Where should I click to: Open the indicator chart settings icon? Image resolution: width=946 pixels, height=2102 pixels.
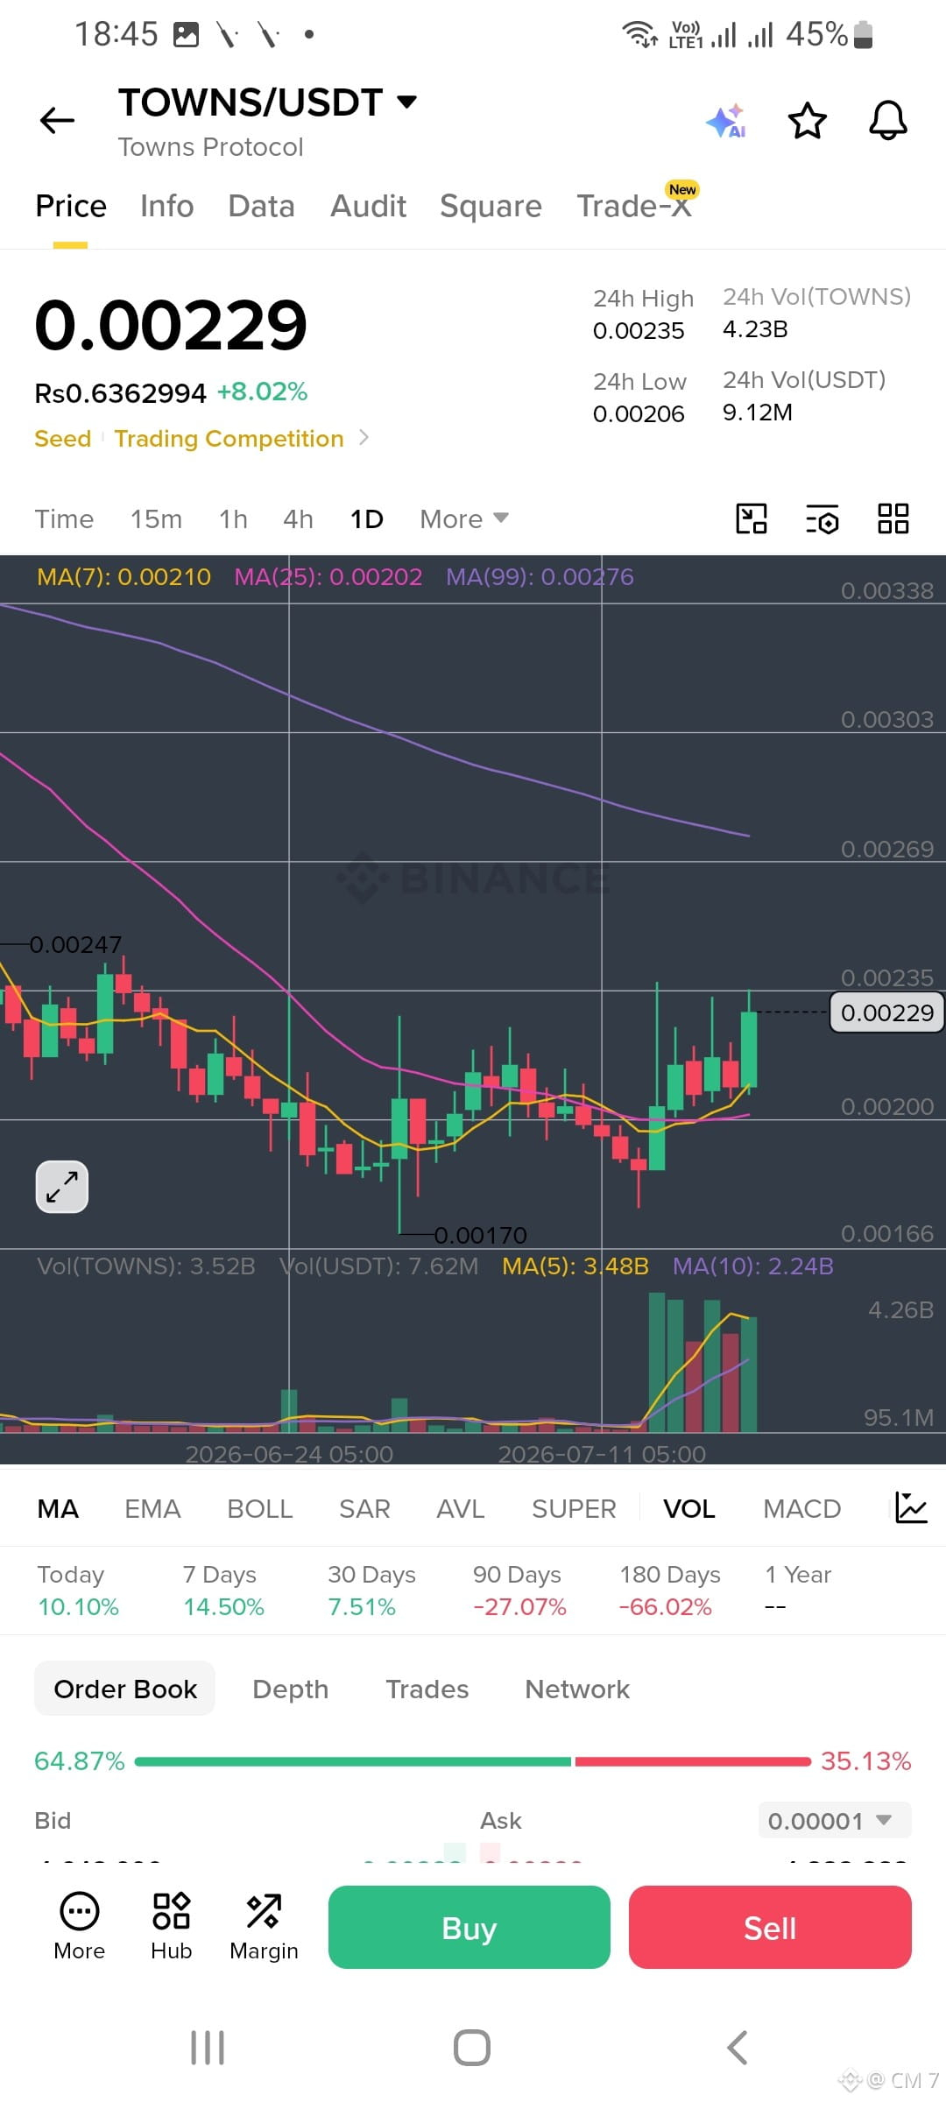coord(911,1507)
